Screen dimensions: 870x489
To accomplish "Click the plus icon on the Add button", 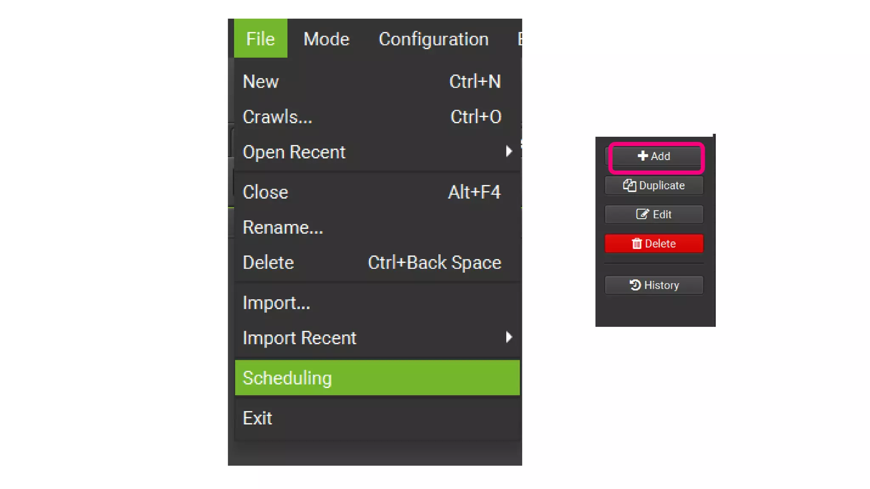I will point(642,156).
